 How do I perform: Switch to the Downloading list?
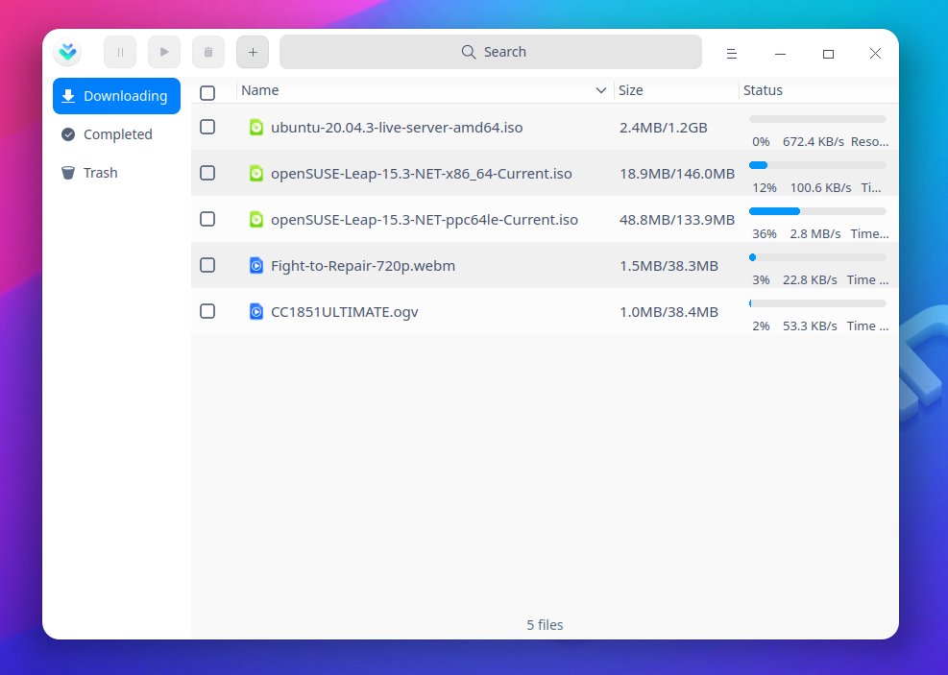pyautogui.click(x=116, y=96)
